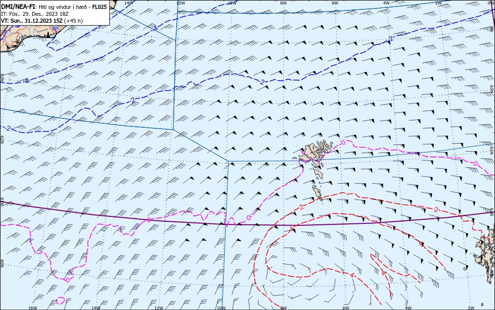The height and width of the screenshot is (310, 495).
Task: Click the IT: Fös.. 29. Des.. 2023 18Z line
Action: coord(35,14)
